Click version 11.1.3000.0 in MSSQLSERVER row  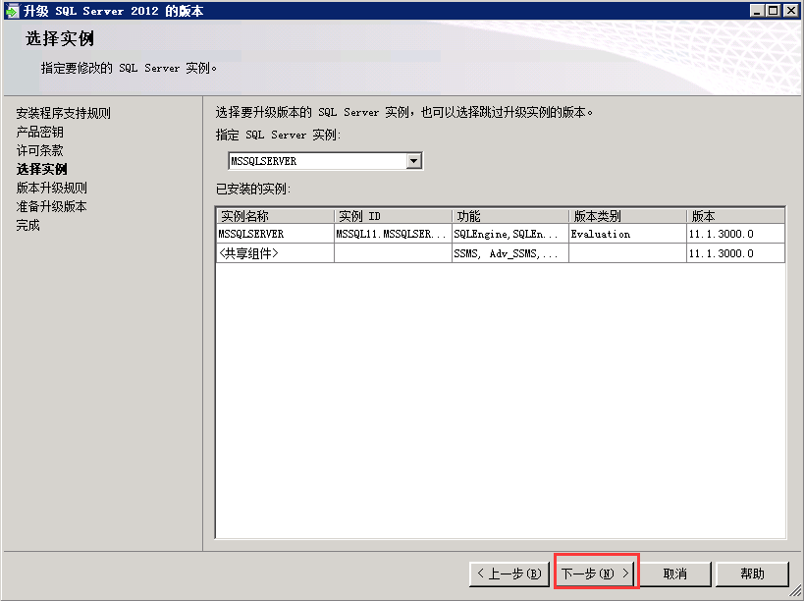coord(735,234)
